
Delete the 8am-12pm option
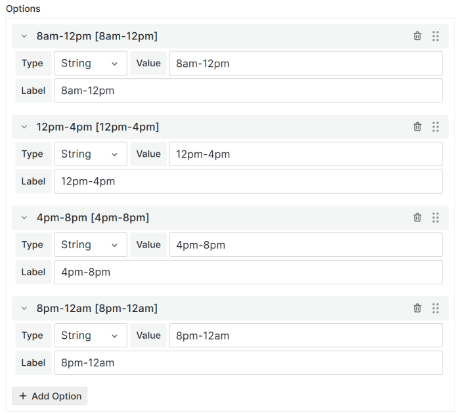pyautogui.click(x=417, y=36)
